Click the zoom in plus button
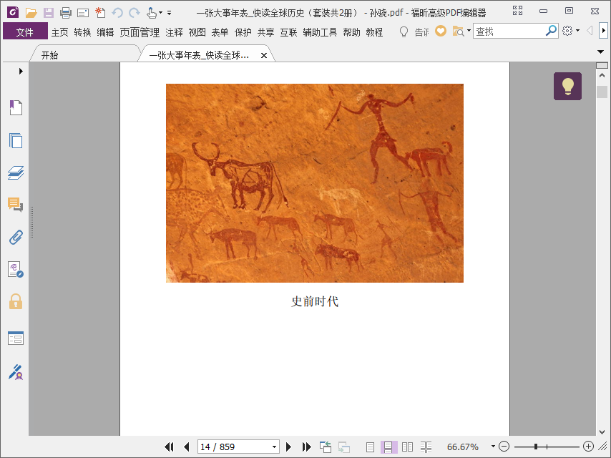The height and width of the screenshot is (458, 611). coord(588,447)
